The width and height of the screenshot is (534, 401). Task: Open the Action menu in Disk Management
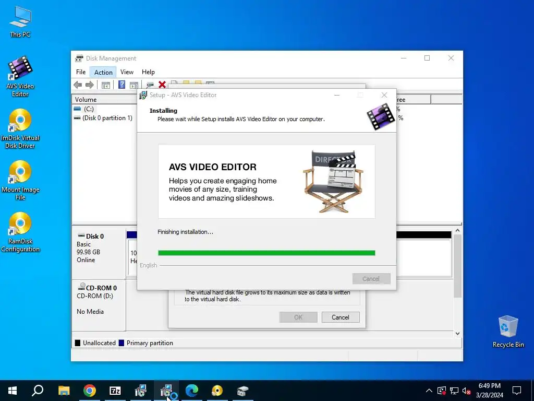point(103,72)
